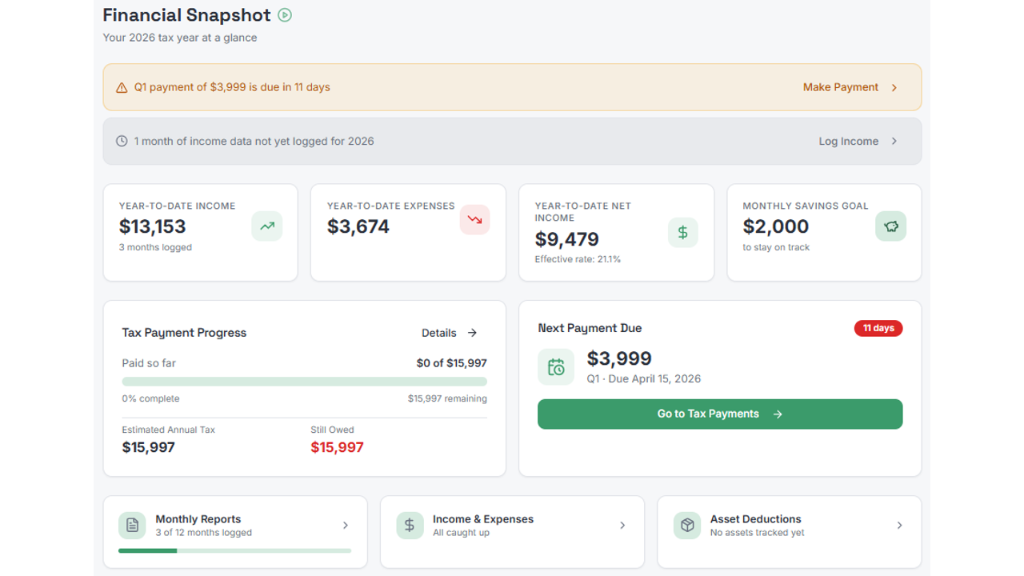Open Log Income via its chevron
This screenshot has height=576, width=1024.
(894, 142)
